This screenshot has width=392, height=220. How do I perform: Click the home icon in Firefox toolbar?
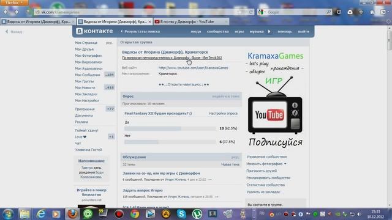pyautogui.click(x=372, y=12)
